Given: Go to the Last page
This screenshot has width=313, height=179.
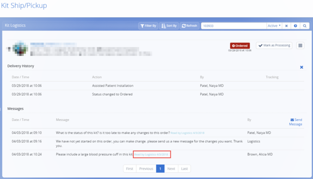Looking at the screenshot, I should pos(185,169).
